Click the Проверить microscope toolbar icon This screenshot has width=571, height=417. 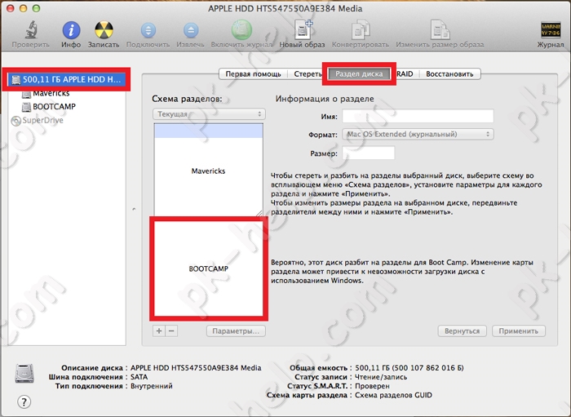point(31,30)
